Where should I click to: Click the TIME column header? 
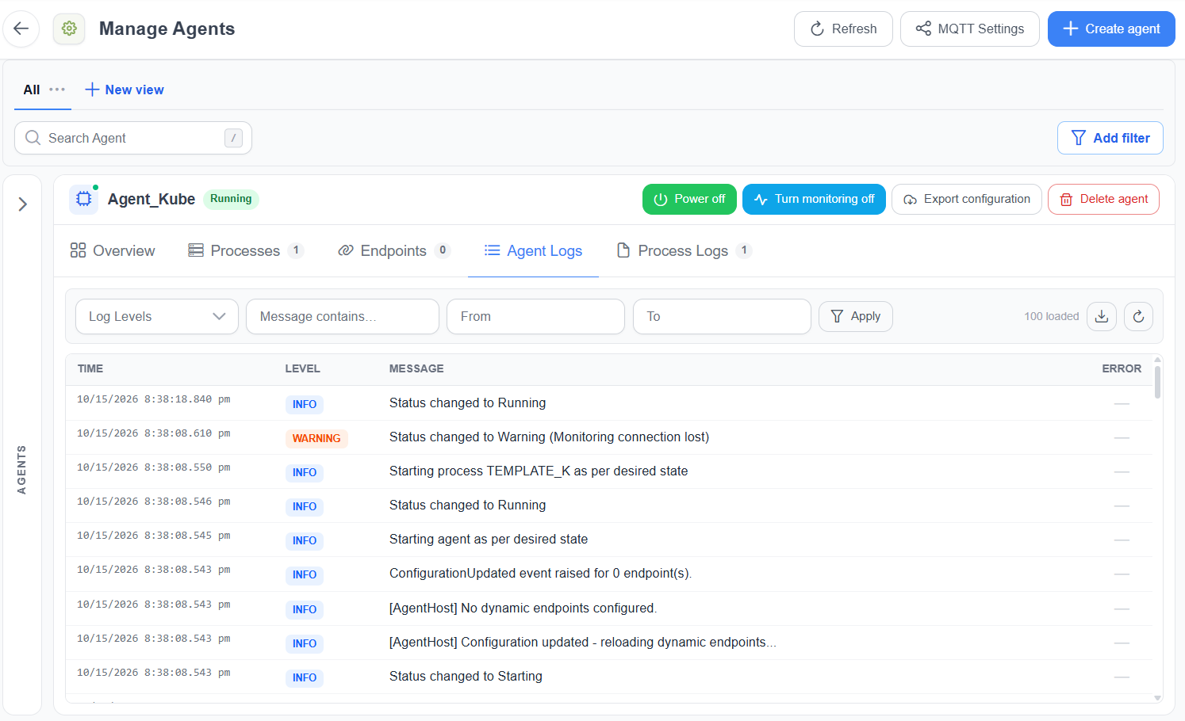(x=90, y=368)
